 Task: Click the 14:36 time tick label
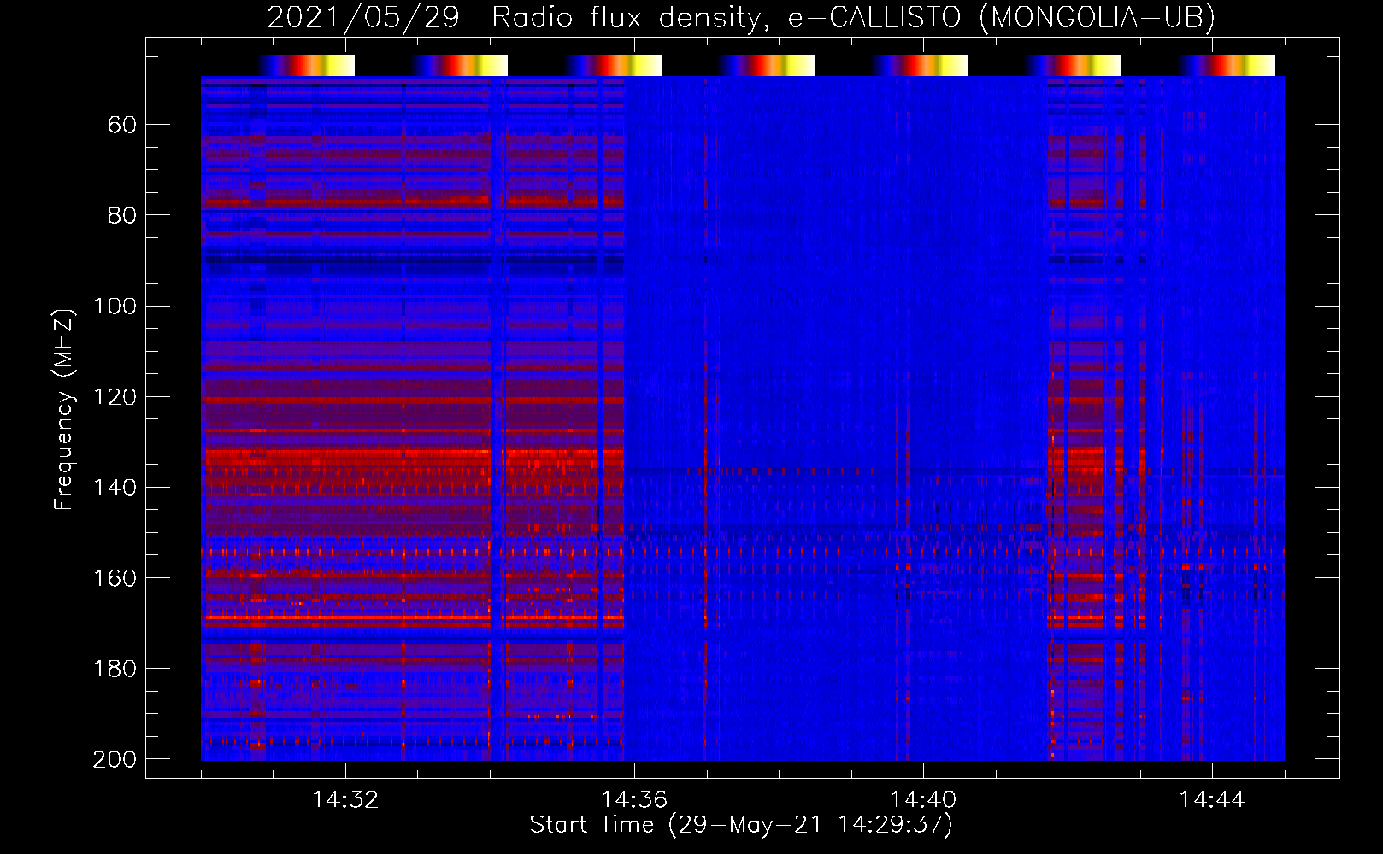(x=634, y=800)
